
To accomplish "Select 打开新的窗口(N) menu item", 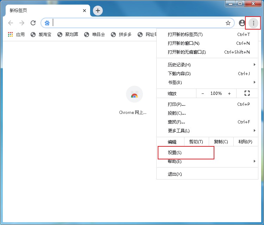I will 207,43.
